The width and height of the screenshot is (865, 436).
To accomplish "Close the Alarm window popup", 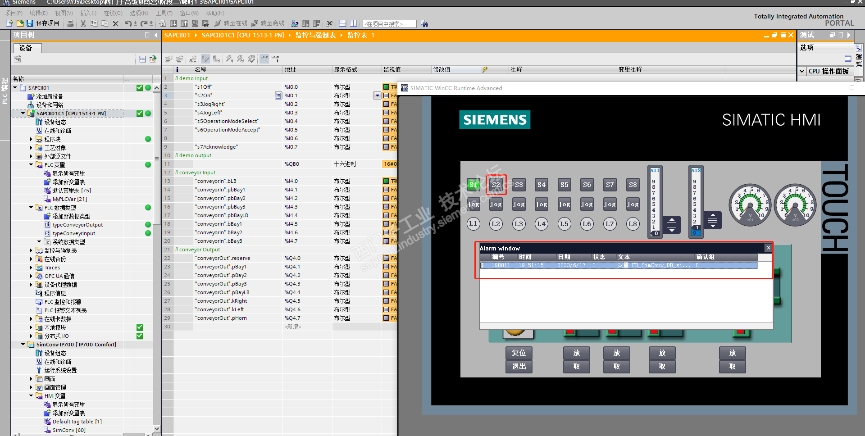I will tap(769, 248).
